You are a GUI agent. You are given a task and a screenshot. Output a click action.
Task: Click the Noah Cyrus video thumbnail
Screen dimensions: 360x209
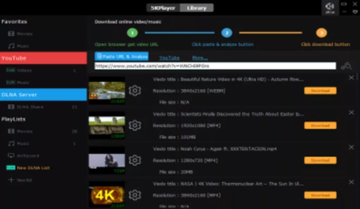tap(107, 160)
